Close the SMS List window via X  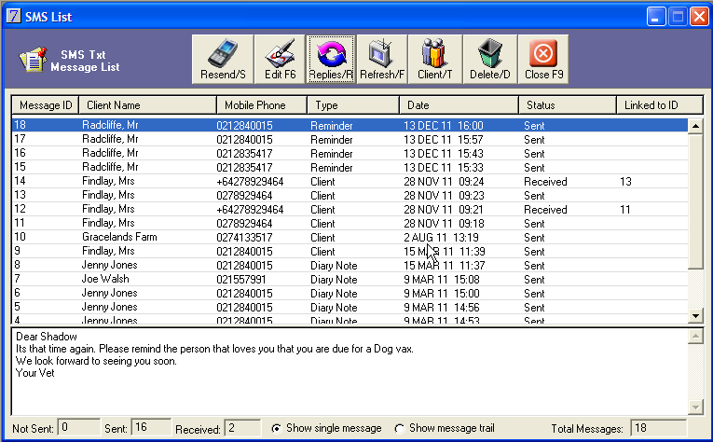(x=699, y=17)
